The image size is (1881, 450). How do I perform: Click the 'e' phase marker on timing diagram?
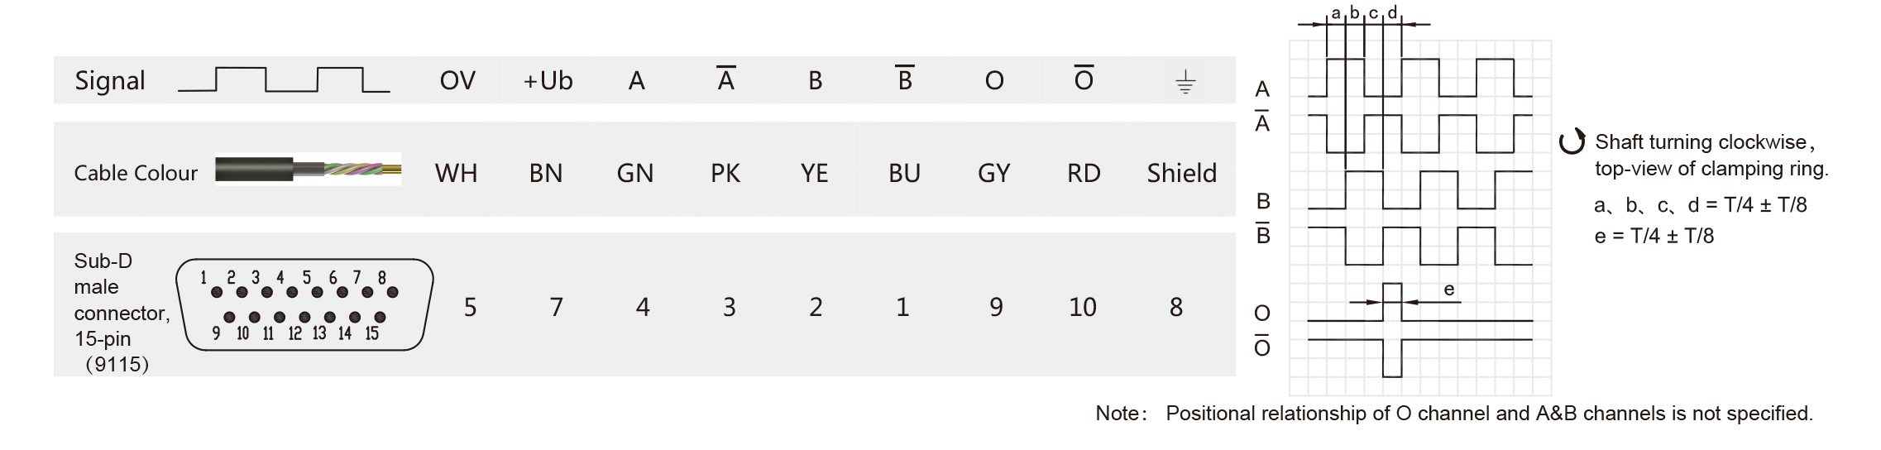coord(1448,290)
